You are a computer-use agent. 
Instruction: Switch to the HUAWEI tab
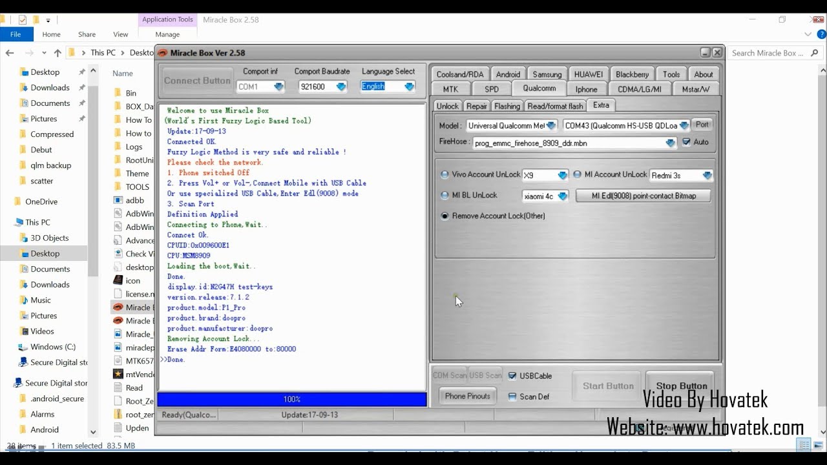click(588, 74)
